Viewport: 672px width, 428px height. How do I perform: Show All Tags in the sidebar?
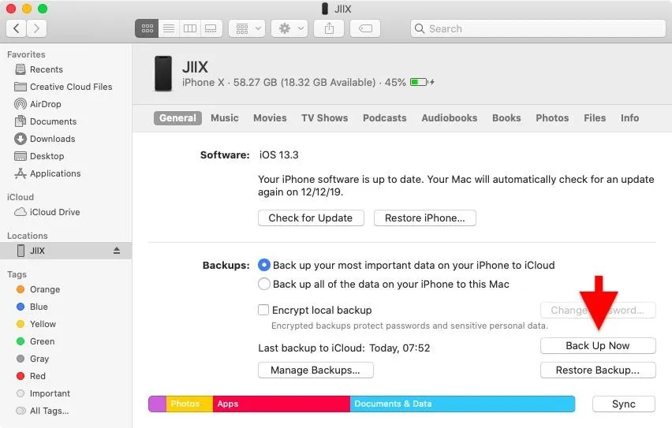43,411
